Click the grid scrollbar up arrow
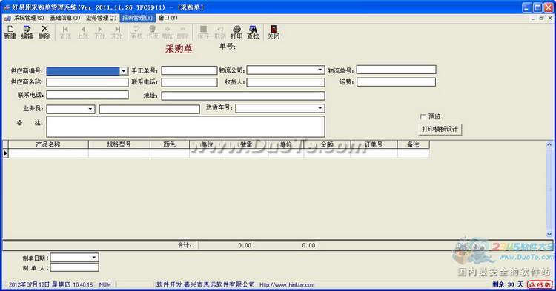The width and height of the screenshot is (556, 291). click(549, 144)
